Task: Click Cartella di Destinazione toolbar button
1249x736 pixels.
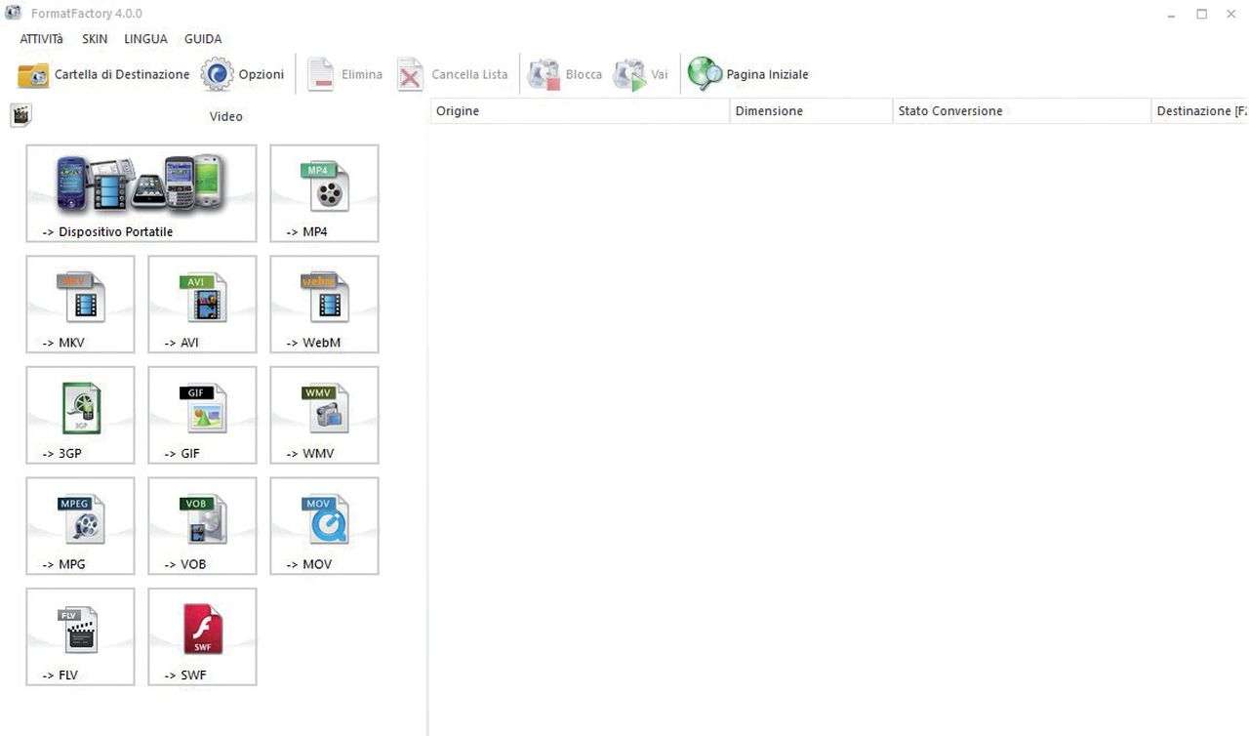Action: click(103, 74)
